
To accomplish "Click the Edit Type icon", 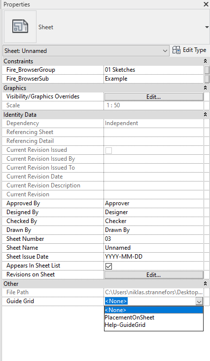I will coord(176,50).
